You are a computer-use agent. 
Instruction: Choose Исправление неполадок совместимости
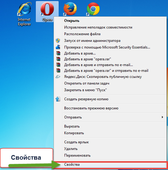coord(98,27)
